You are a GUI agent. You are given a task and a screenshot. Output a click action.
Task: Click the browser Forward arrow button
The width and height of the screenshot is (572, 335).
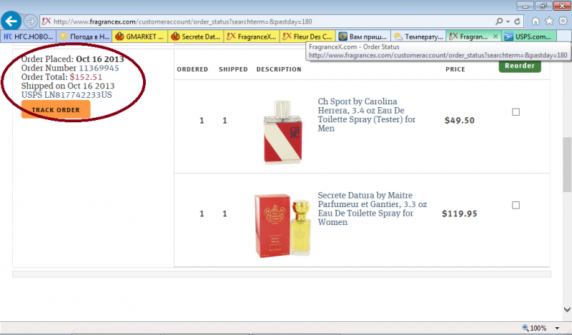31,21
